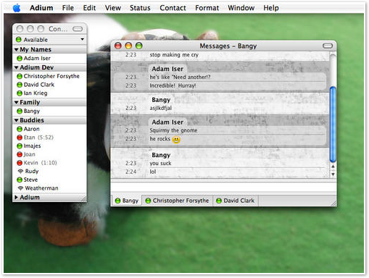Click the message "he's like 'Need another!?"
This screenshot has width=369, height=278.
click(x=180, y=77)
